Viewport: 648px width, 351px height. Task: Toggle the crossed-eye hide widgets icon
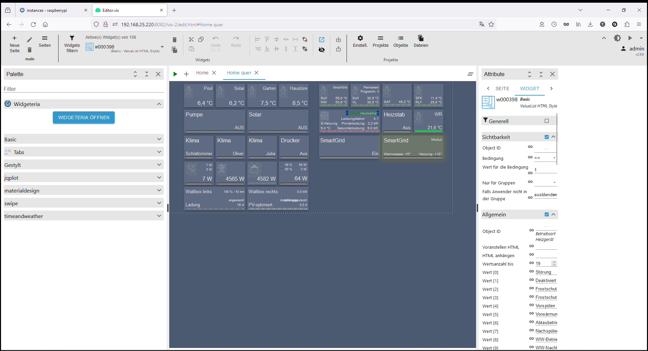(x=322, y=50)
